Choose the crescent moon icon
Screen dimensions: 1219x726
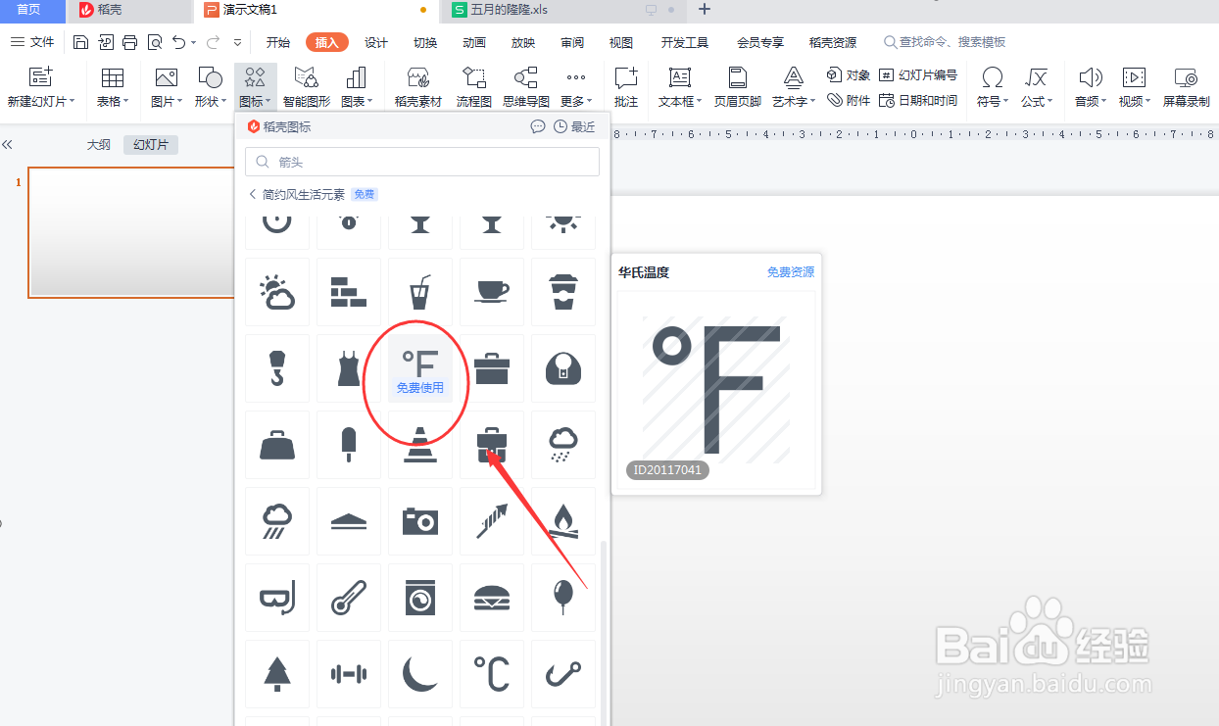click(x=420, y=674)
